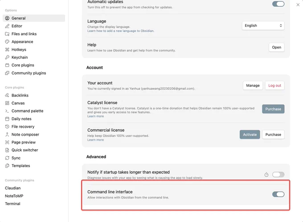Click the startup timer stopwatch icon
Image resolution: width=303 pixels, height=222 pixels.
(x=266, y=175)
